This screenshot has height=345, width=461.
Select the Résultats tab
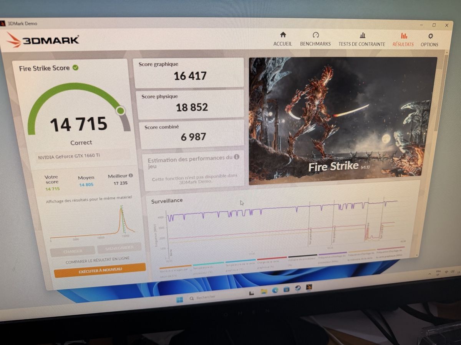tap(403, 40)
